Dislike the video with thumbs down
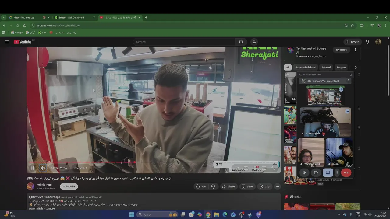The width and height of the screenshot is (390, 219). pyautogui.click(x=213, y=186)
